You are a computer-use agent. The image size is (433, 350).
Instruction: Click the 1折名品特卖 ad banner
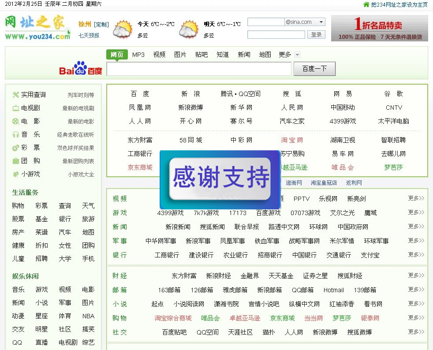tap(380, 28)
